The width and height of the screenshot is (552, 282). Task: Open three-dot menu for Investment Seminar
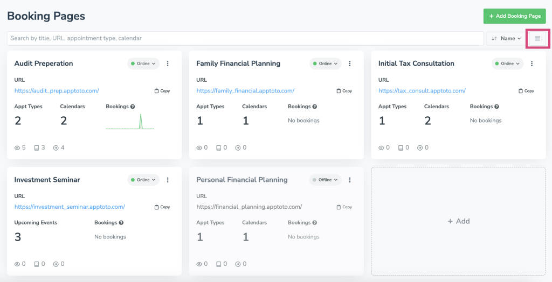pos(168,180)
